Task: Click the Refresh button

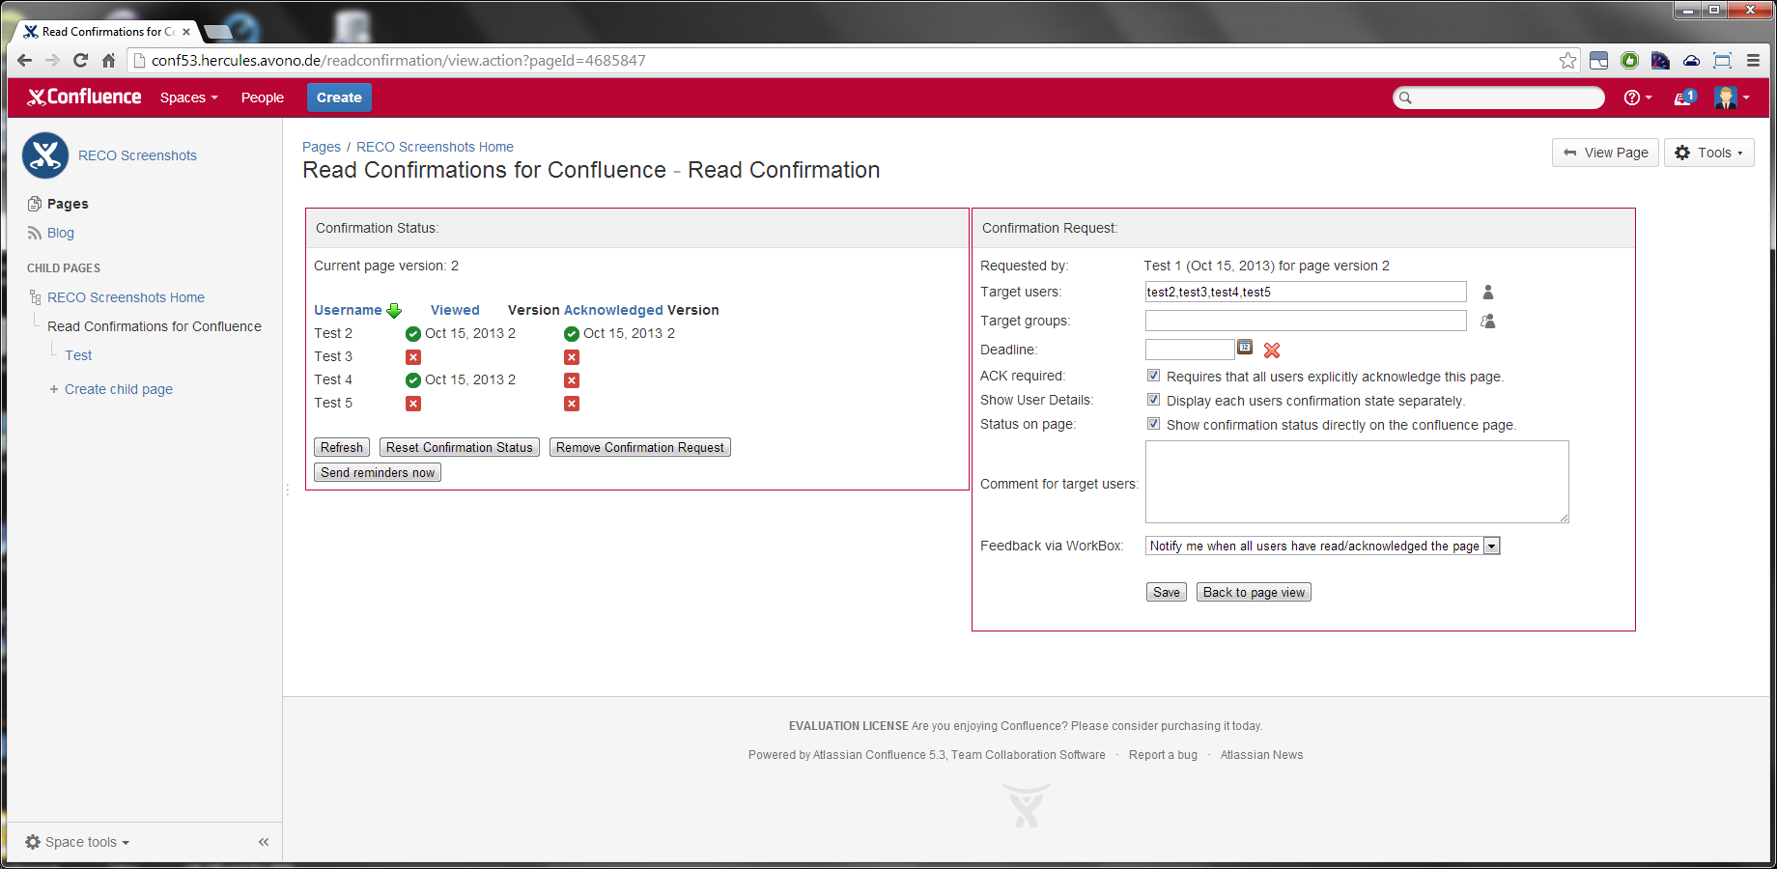Action: [x=342, y=447]
